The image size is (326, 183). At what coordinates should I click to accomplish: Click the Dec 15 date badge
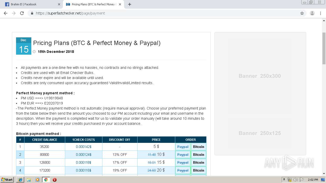(x=24, y=46)
